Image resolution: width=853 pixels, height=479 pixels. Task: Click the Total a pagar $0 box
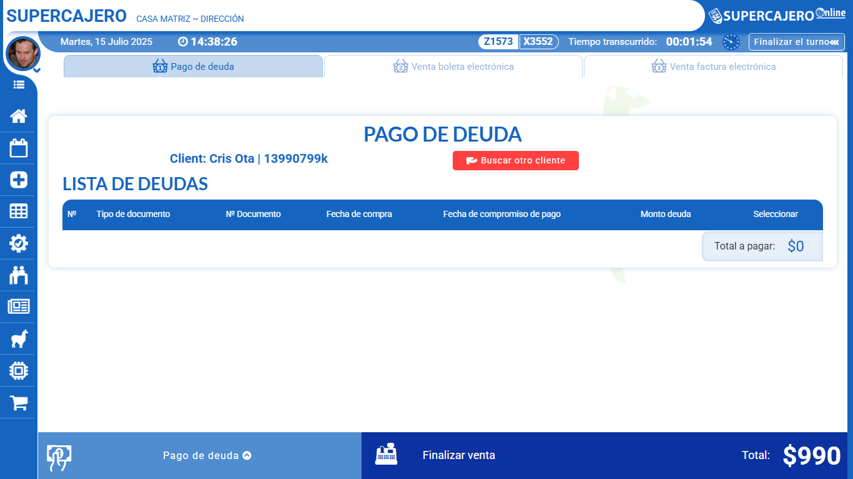tap(762, 246)
